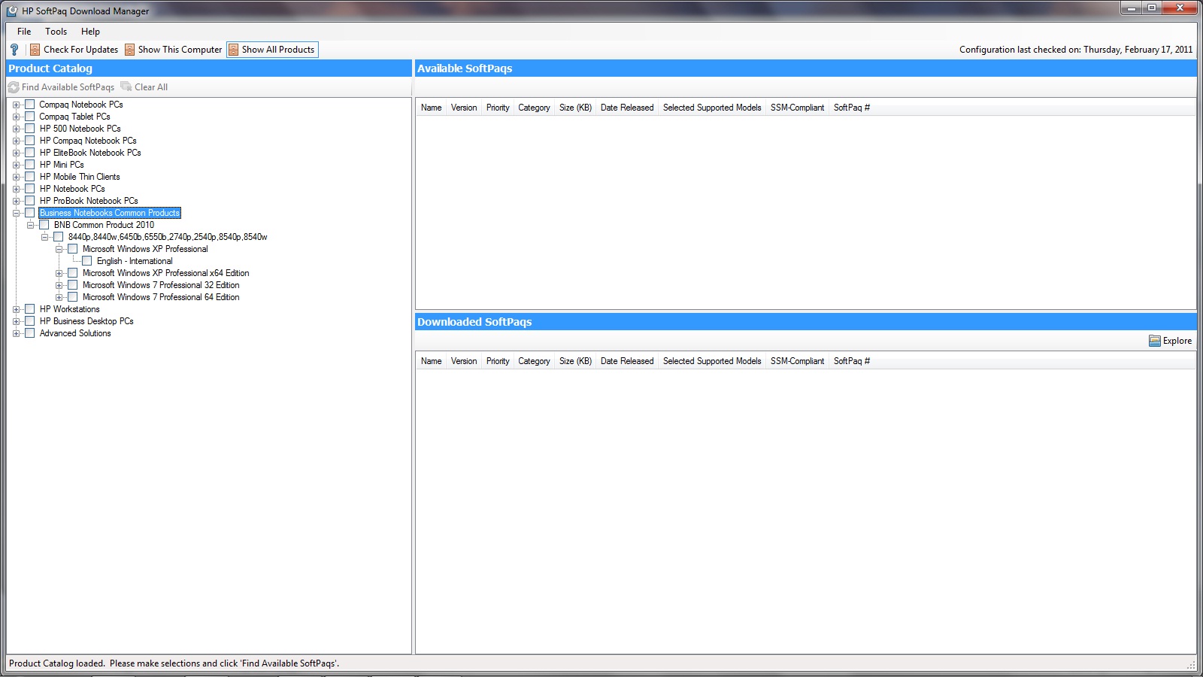The width and height of the screenshot is (1203, 677).
Task: Check the HP EliteBook Notebook PCs checkbox
Action: (x=30, y=153)
